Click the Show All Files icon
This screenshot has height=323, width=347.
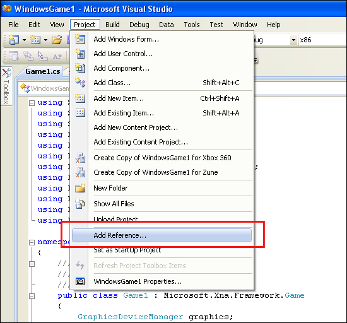(79, 204)
